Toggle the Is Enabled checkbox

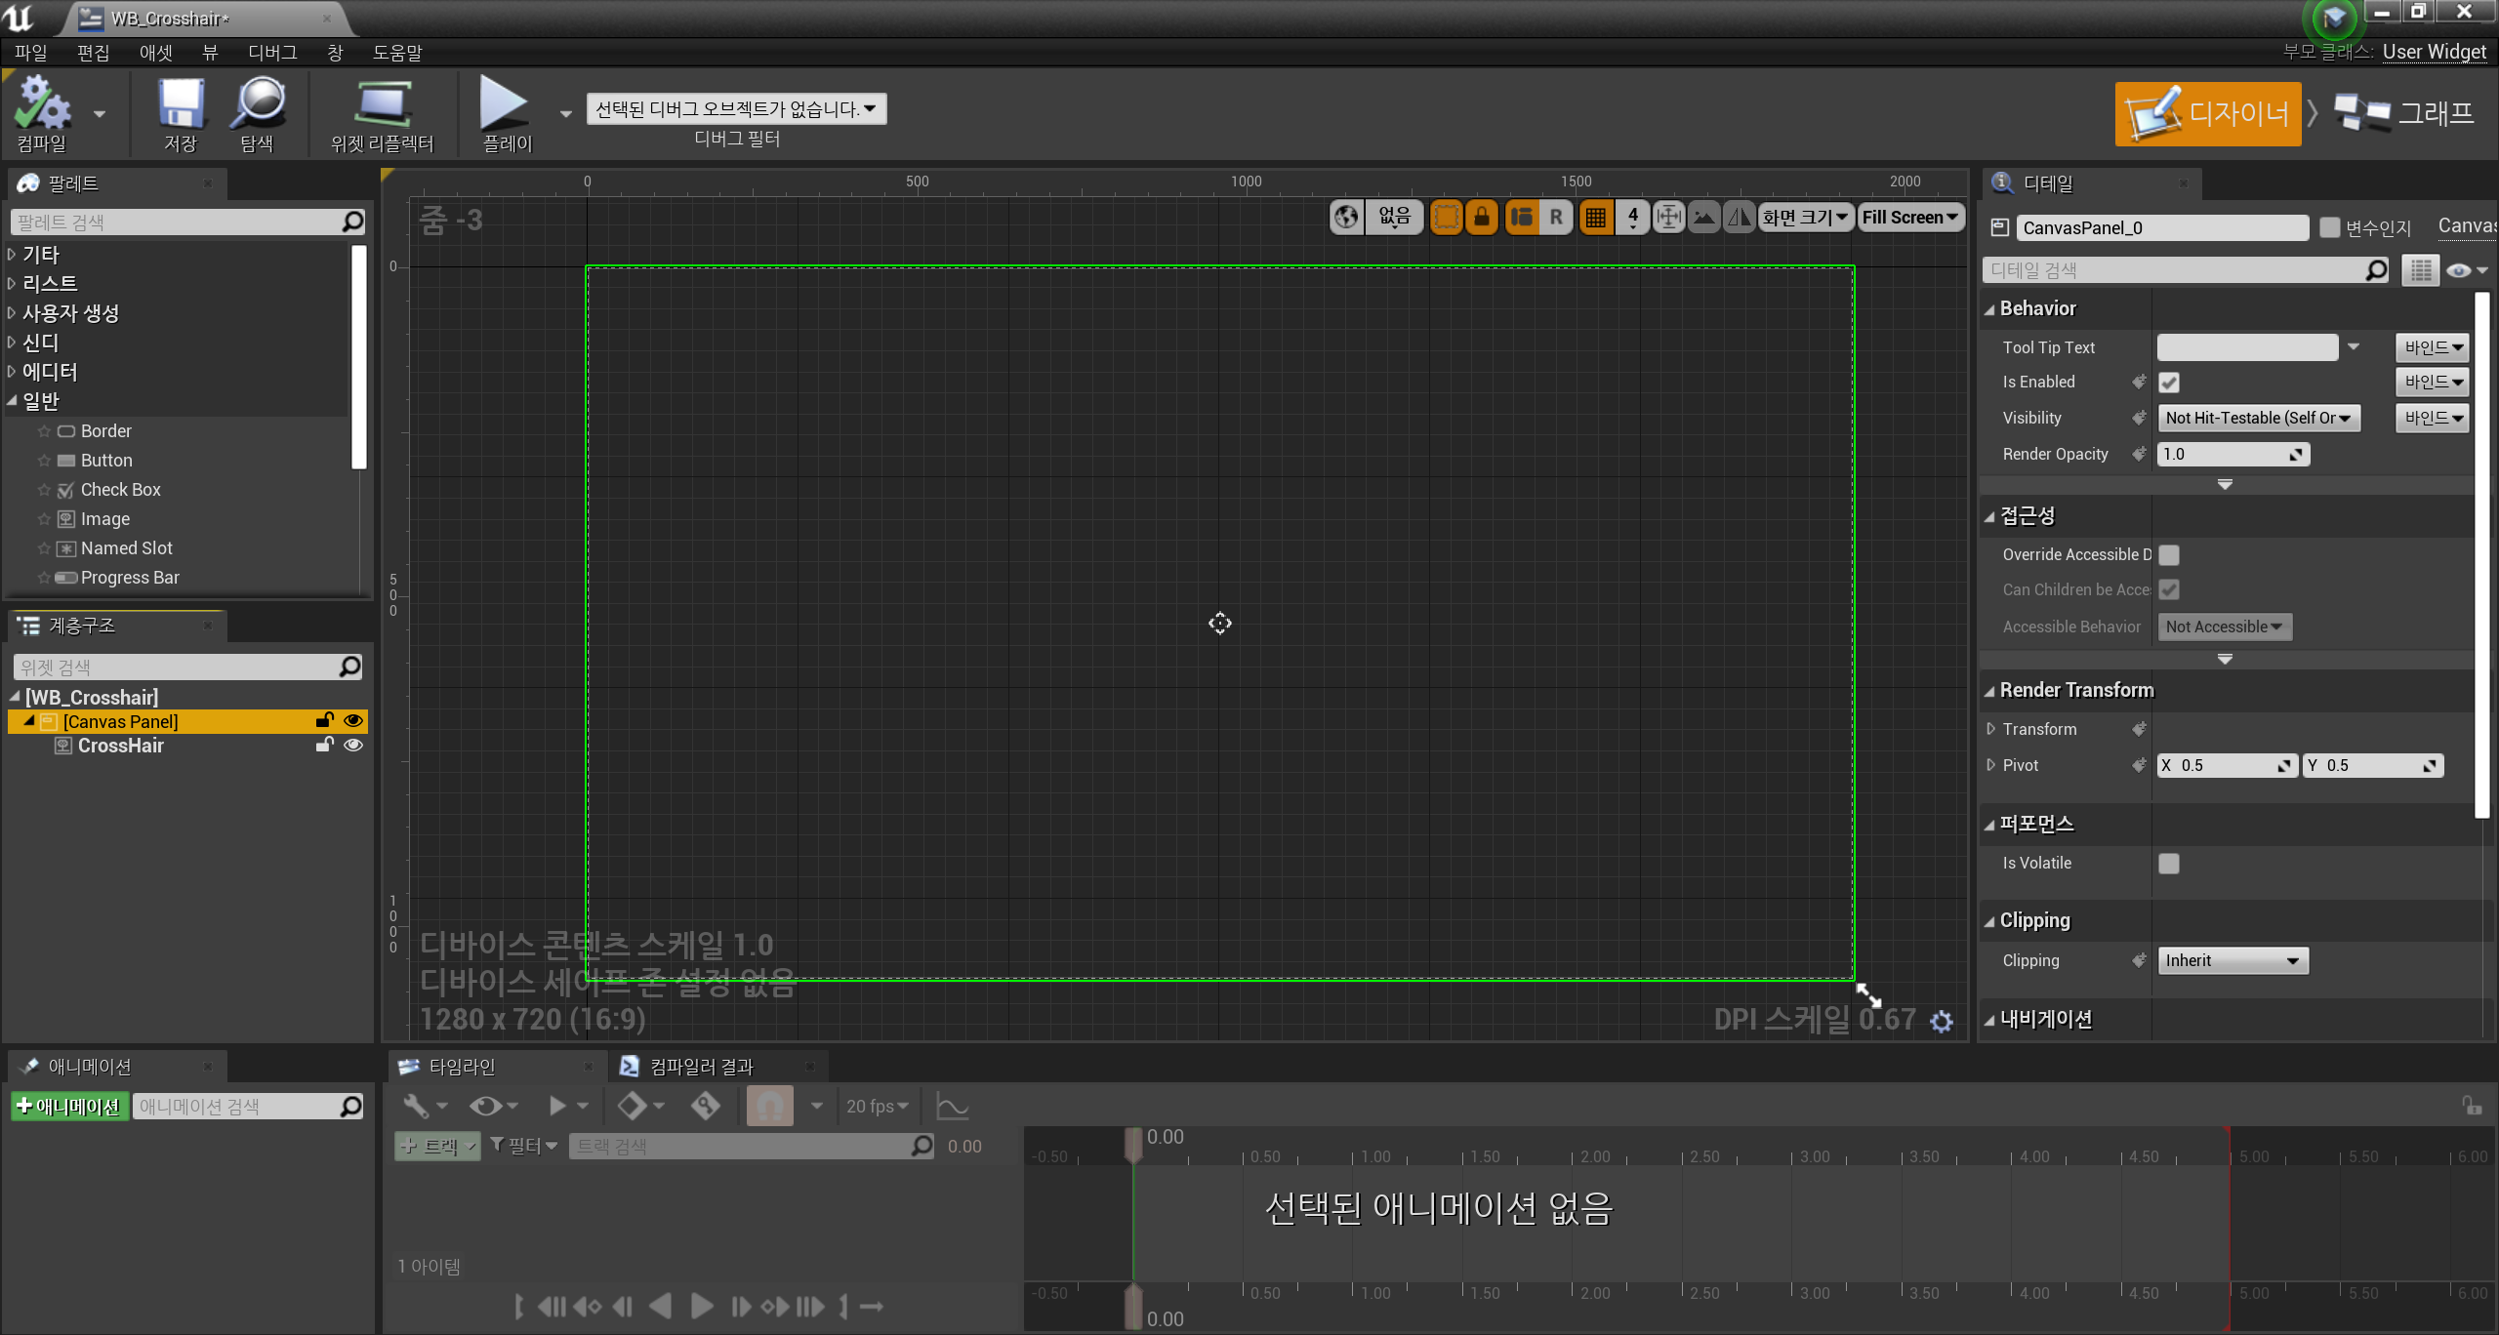tap(2169, 383)
